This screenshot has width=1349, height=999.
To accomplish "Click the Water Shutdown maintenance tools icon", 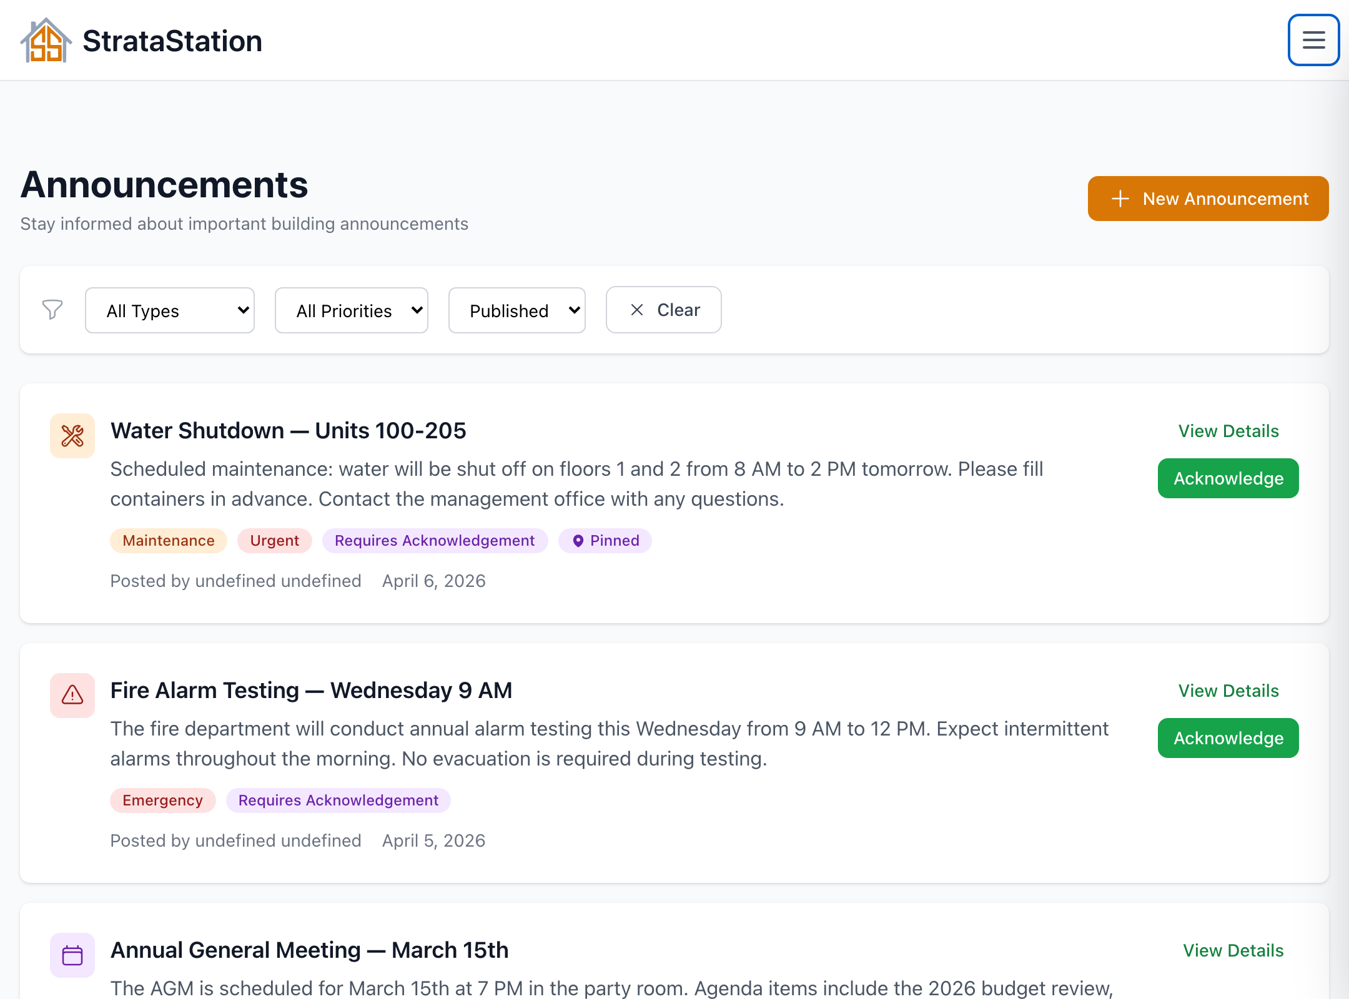I will pos(72,436).
